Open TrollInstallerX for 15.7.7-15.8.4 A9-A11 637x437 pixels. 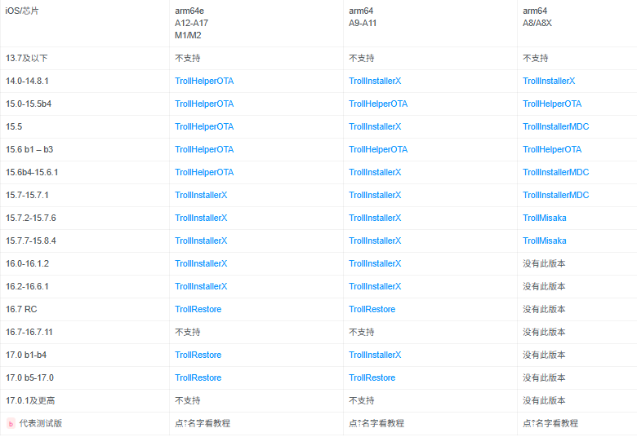pos(375,241)
